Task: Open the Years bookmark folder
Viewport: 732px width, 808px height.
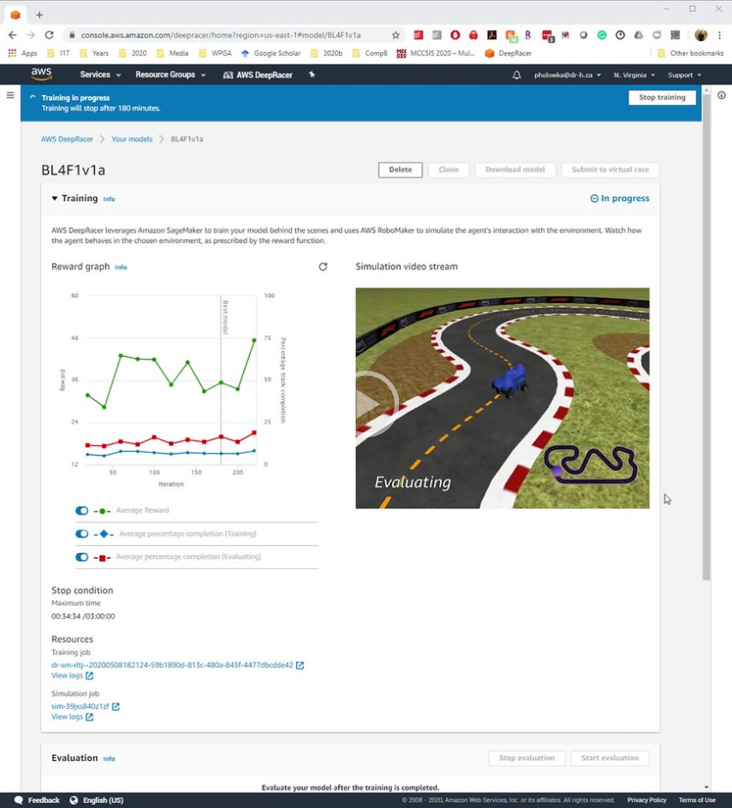Action: [x=94, y=53]
